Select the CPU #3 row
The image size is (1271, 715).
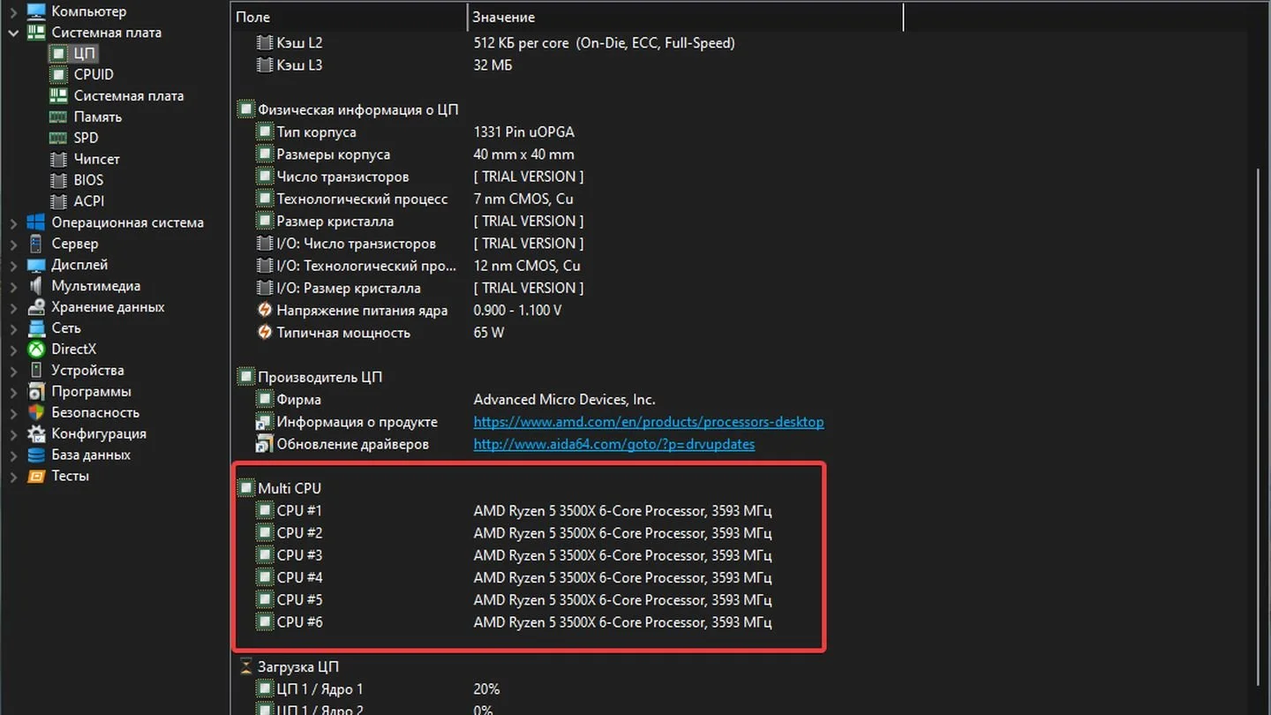coord(514,555)
